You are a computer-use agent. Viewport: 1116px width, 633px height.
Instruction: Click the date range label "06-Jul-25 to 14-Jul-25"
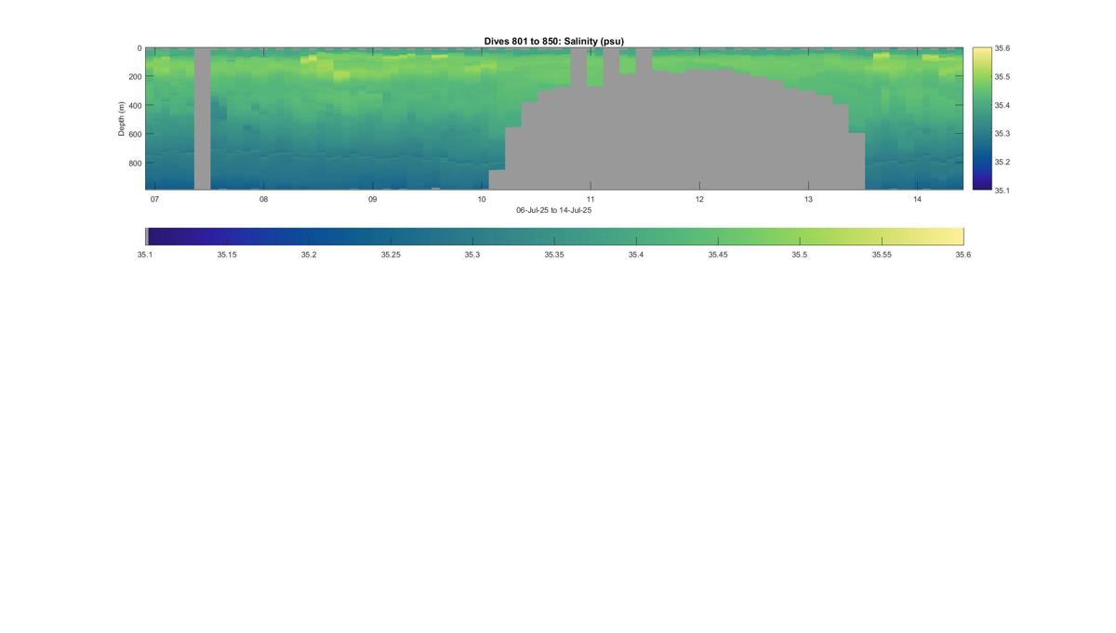[x=553, y=210]
